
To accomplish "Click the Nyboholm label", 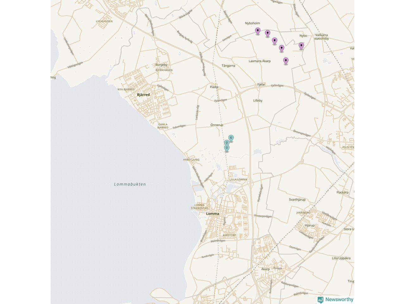I will coord(252,23).
